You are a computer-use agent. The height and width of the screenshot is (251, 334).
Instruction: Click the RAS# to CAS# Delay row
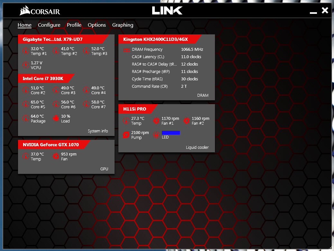coord(165,64)
